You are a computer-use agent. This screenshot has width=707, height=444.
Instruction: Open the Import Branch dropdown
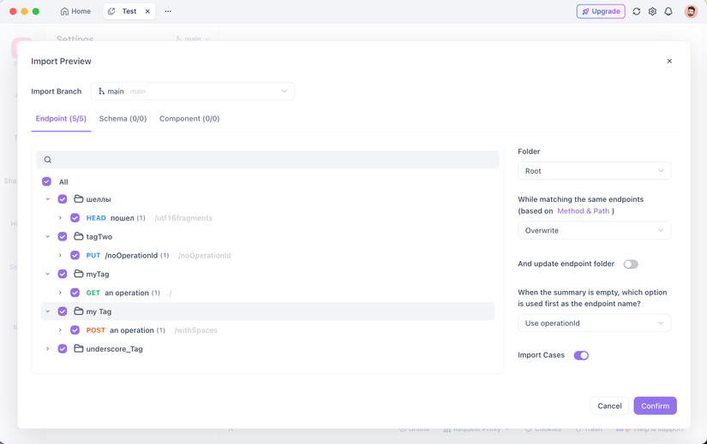(193, 92)
